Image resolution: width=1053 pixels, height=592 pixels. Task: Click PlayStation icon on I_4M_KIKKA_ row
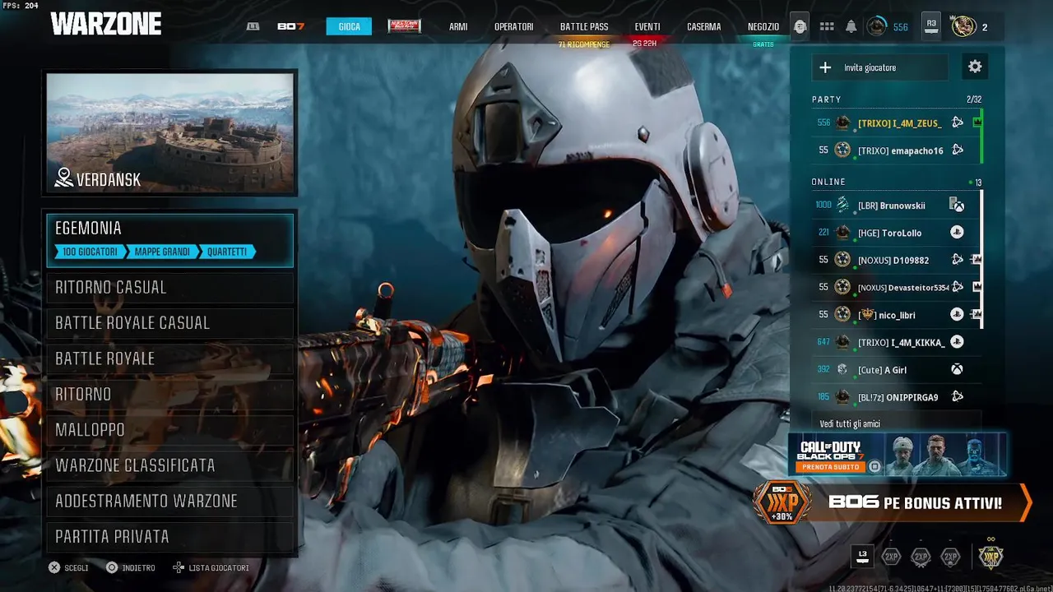coord(957,341)
